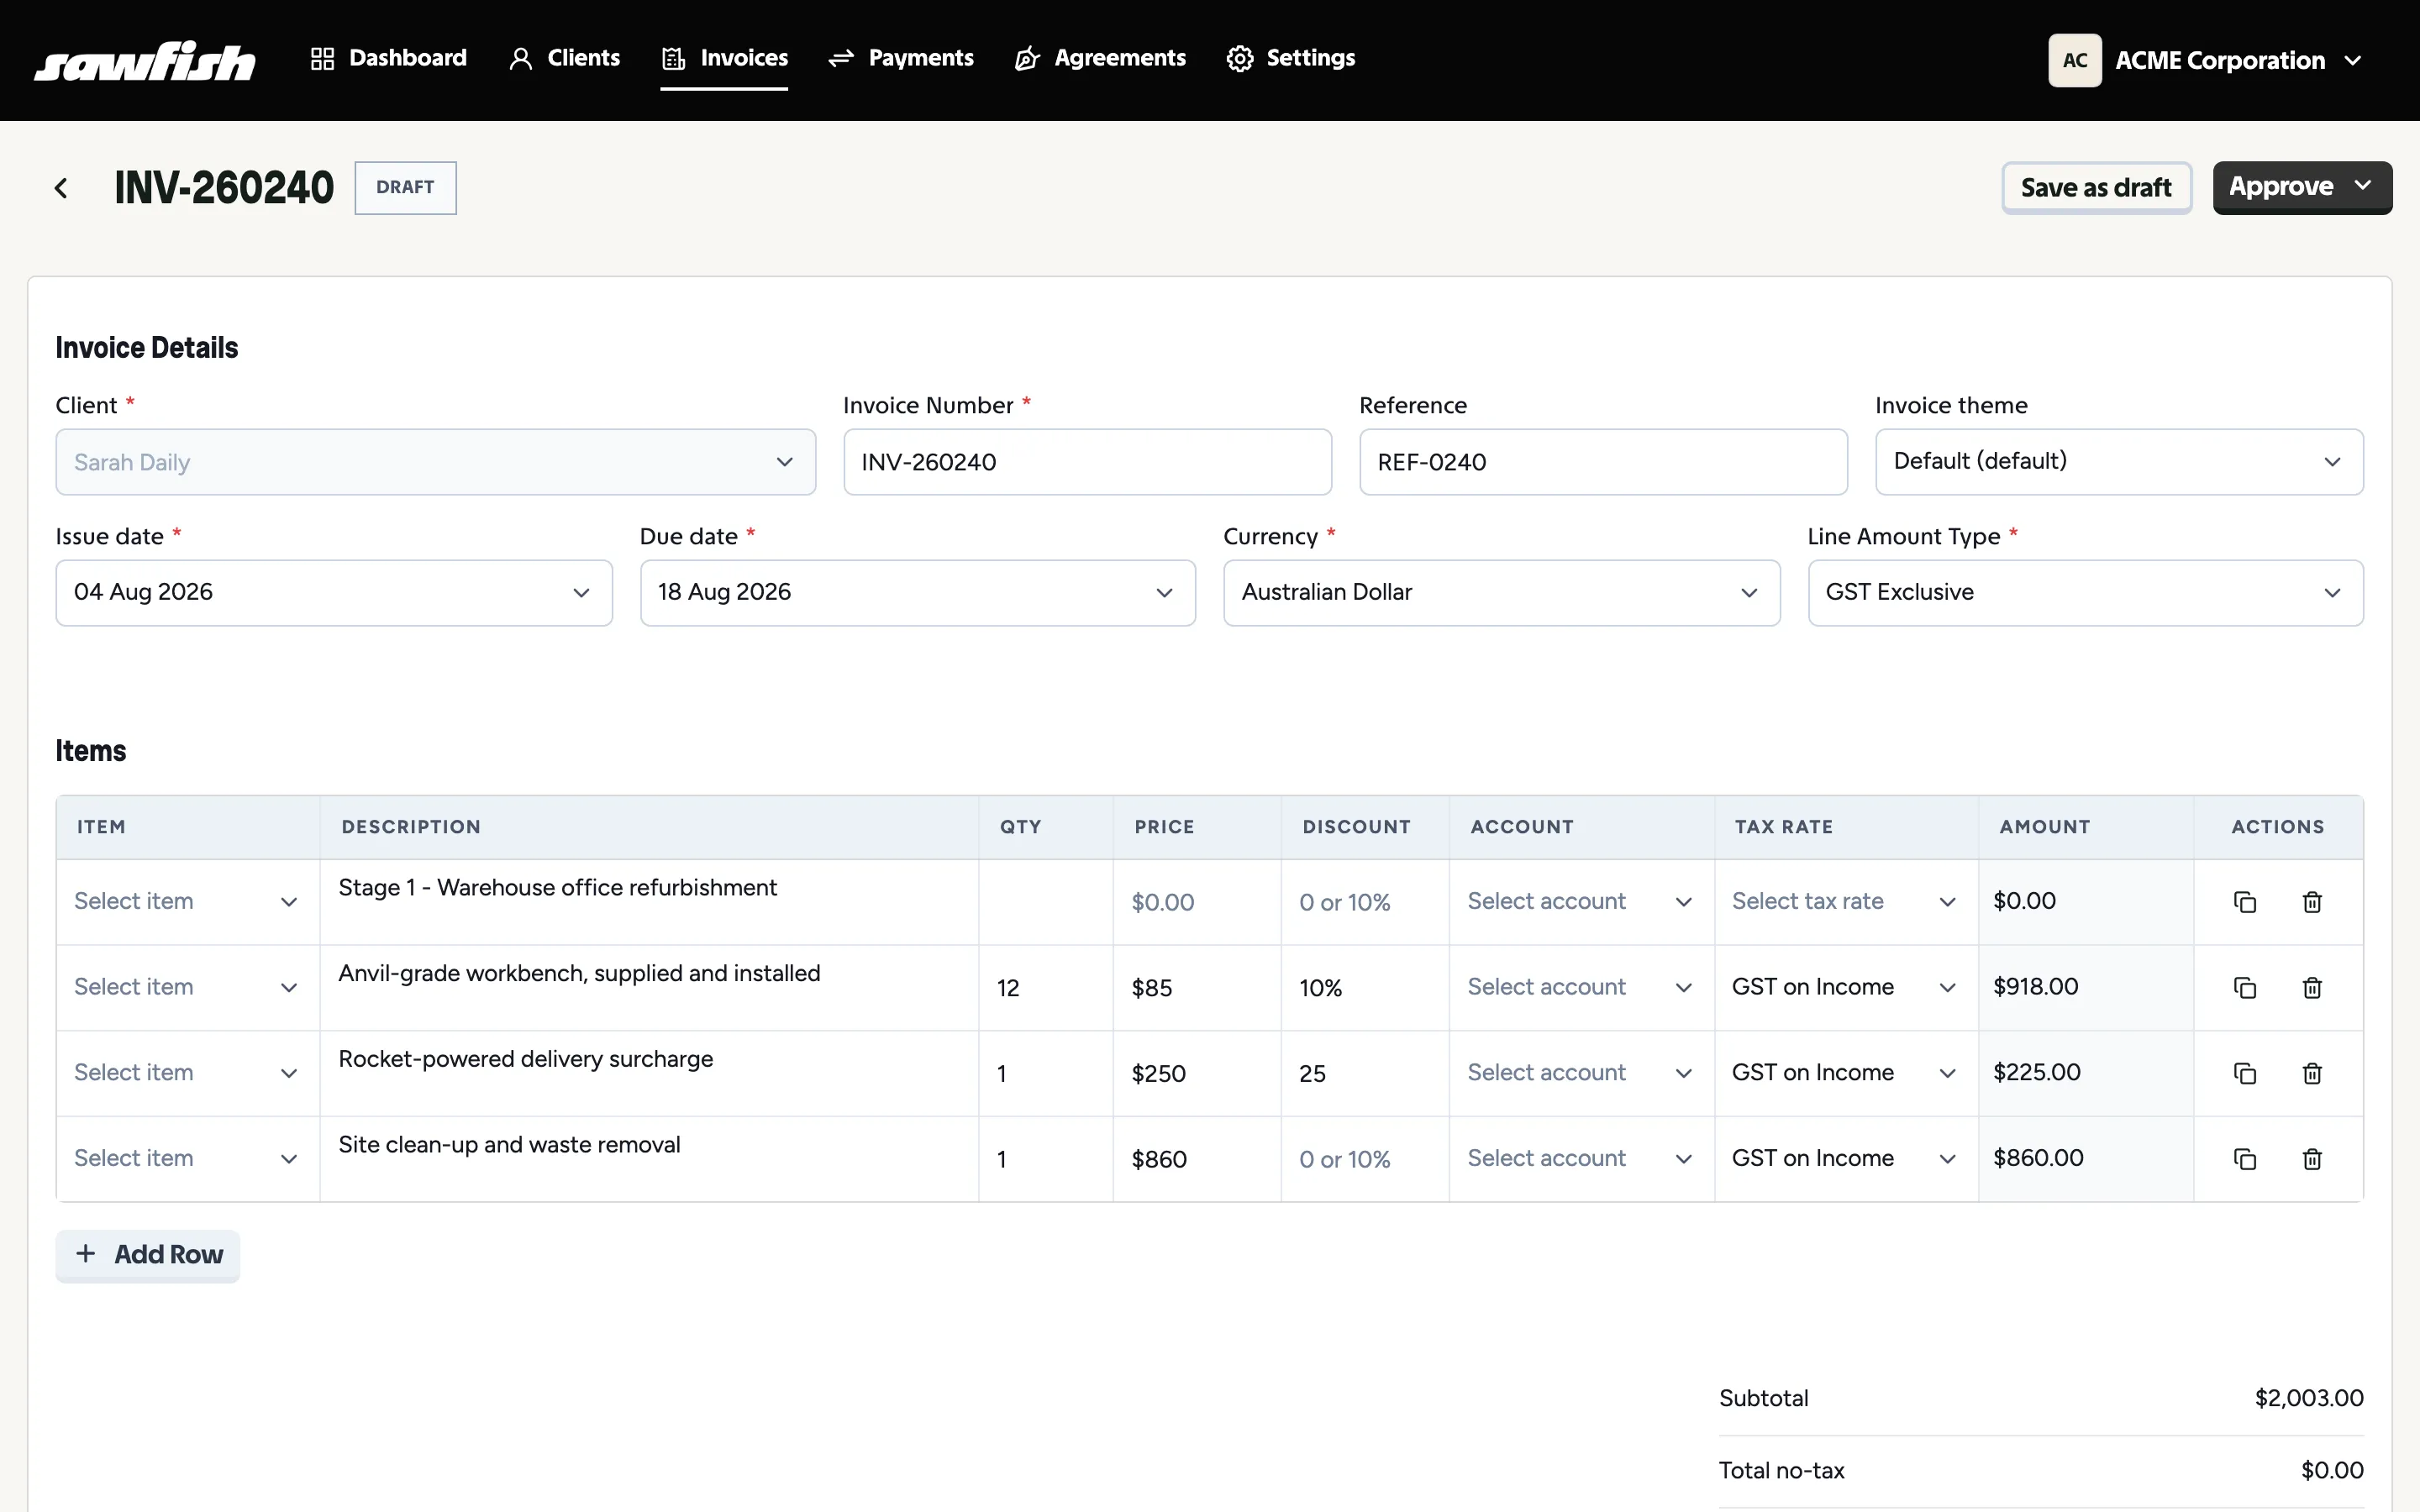Navigate to Payments
This screenshot has height=1512, width=2420.
pyautogui.click(x=901, y=58)
